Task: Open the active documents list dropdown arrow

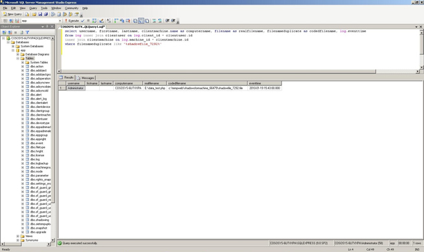Action: (x=416, y=26)
